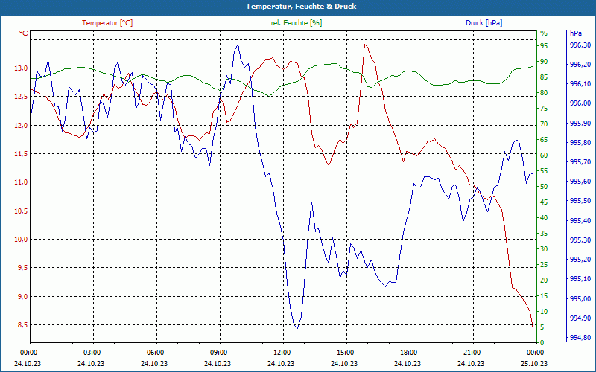Click the 10,5 temperature axis value
Viewport: 596px width, 372px height.
coord(22,211)
